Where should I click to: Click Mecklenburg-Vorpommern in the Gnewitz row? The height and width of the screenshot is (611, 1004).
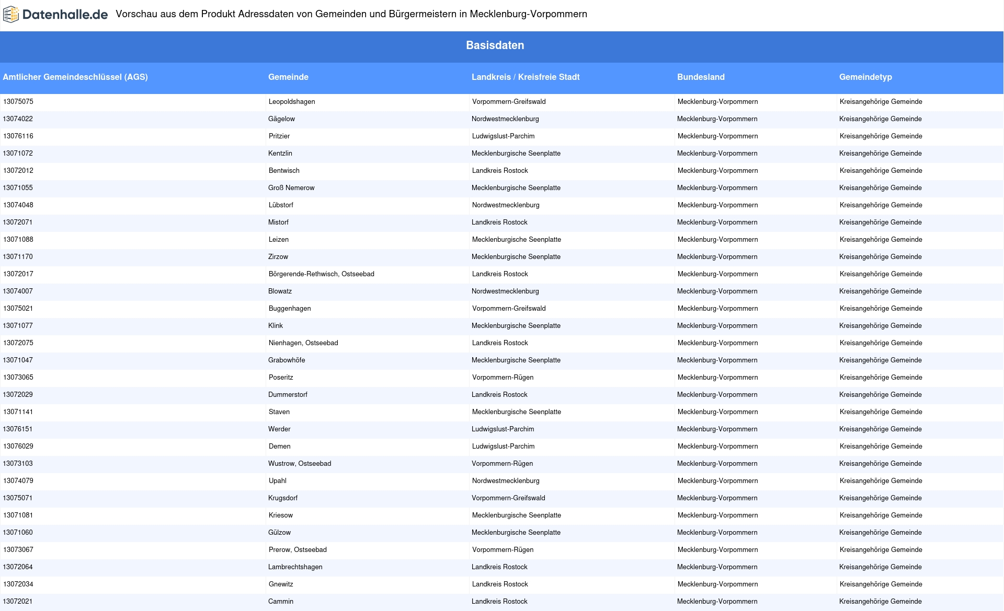click(718, 584)
